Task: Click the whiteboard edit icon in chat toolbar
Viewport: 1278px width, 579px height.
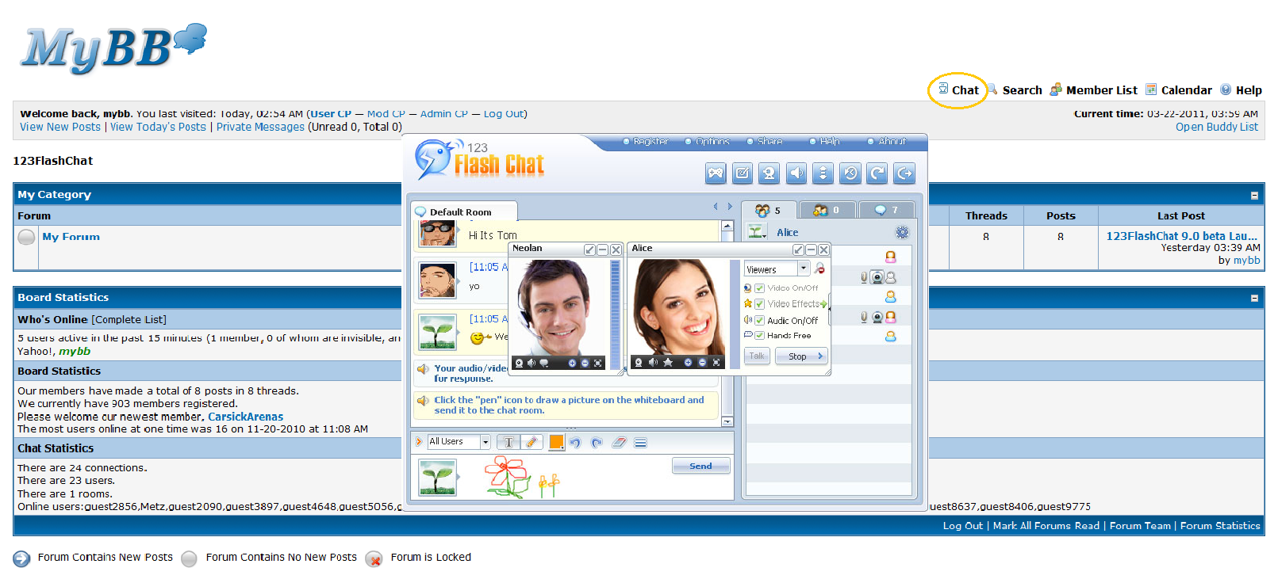Action: [x=743, y=173]
